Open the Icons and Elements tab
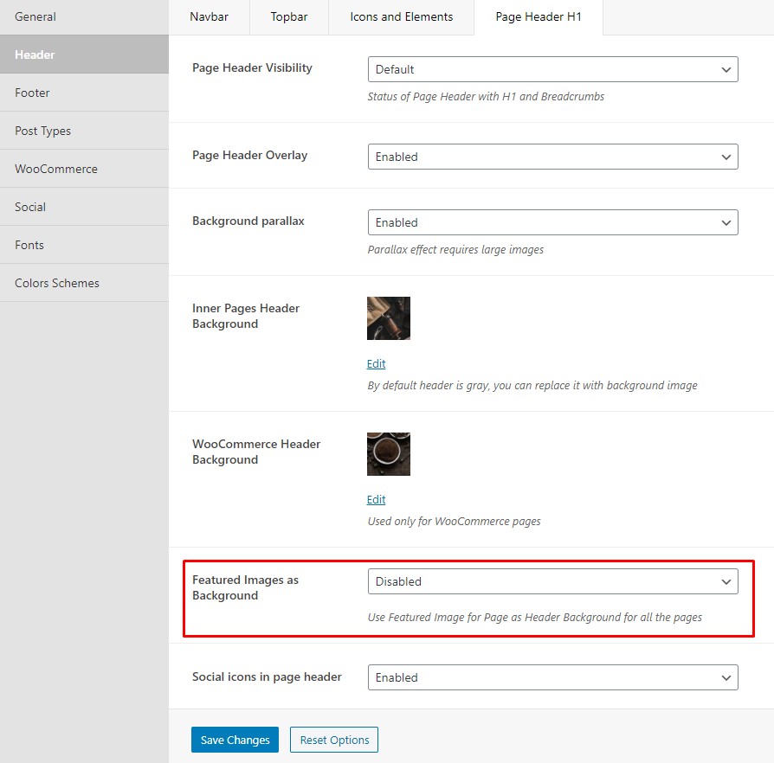Screen dimensions: 774x763 [402, 17]
